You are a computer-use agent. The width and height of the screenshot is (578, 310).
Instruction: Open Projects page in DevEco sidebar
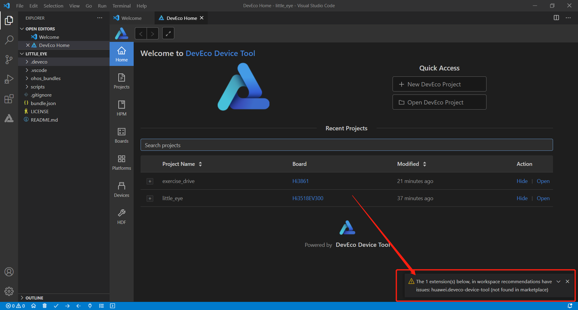[x=122, y=81]
